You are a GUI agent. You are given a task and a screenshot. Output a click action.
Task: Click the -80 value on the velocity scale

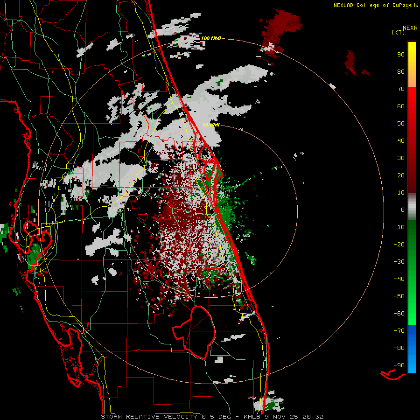coord(399,348)
